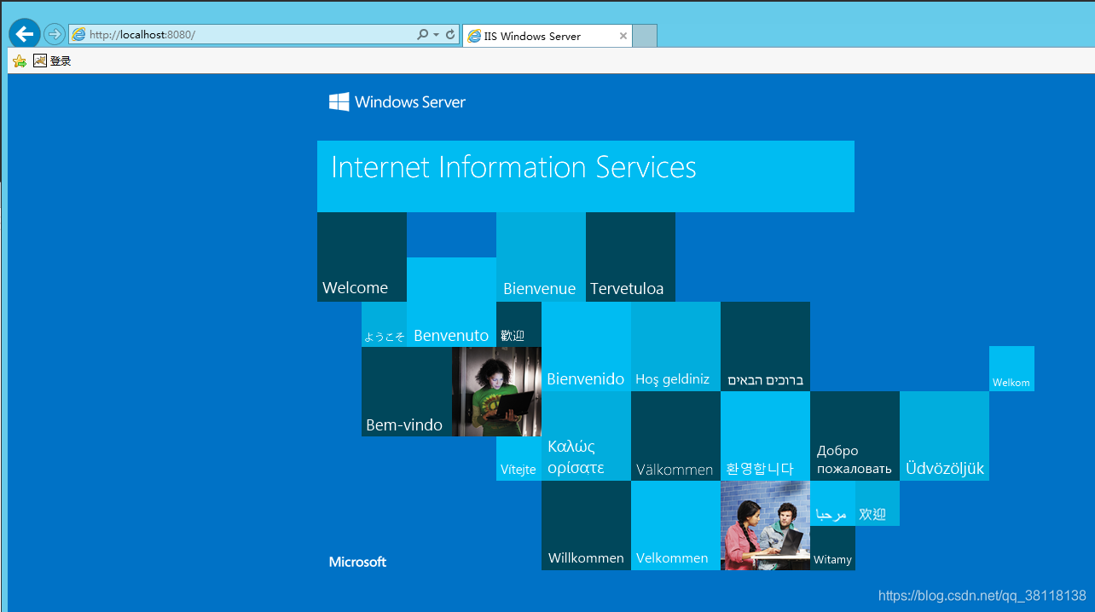Click the Windows Server logo
The image size is (1095, 612).
[397, 102]
